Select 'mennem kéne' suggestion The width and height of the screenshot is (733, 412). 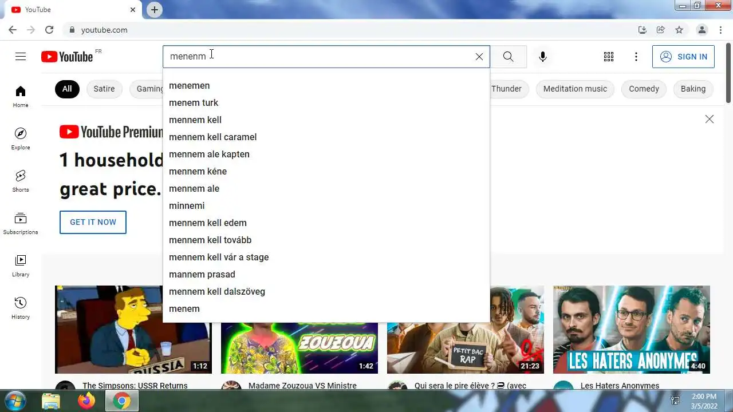click(x=326, y=171)
